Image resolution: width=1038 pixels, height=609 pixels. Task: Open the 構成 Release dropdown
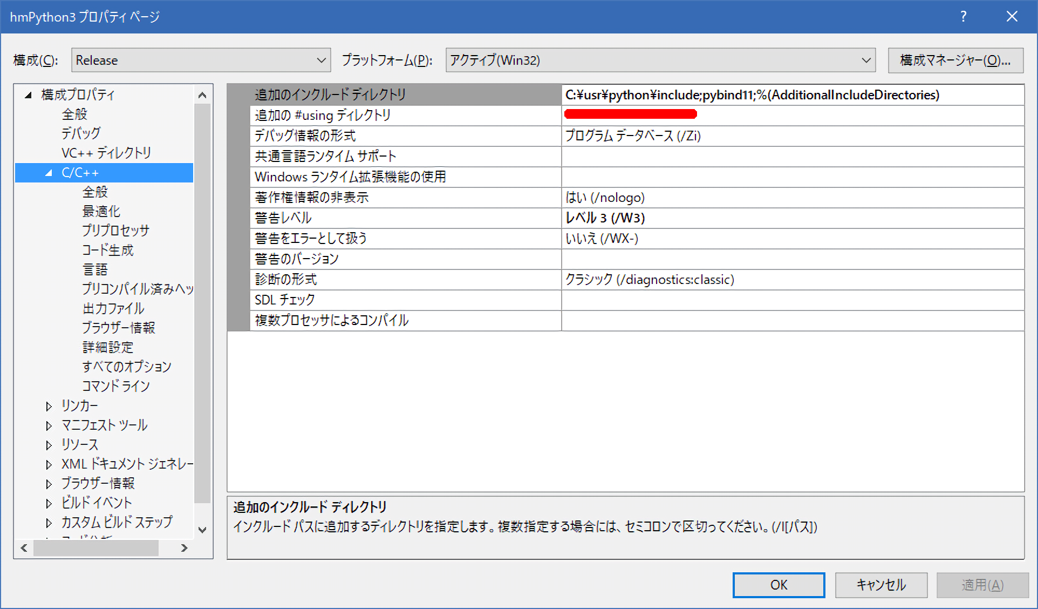coord(201,60)
